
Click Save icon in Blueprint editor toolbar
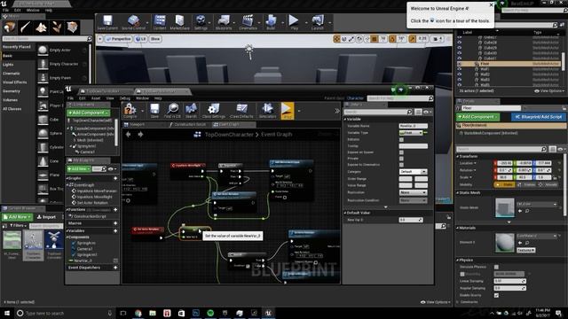pos(154,110)
